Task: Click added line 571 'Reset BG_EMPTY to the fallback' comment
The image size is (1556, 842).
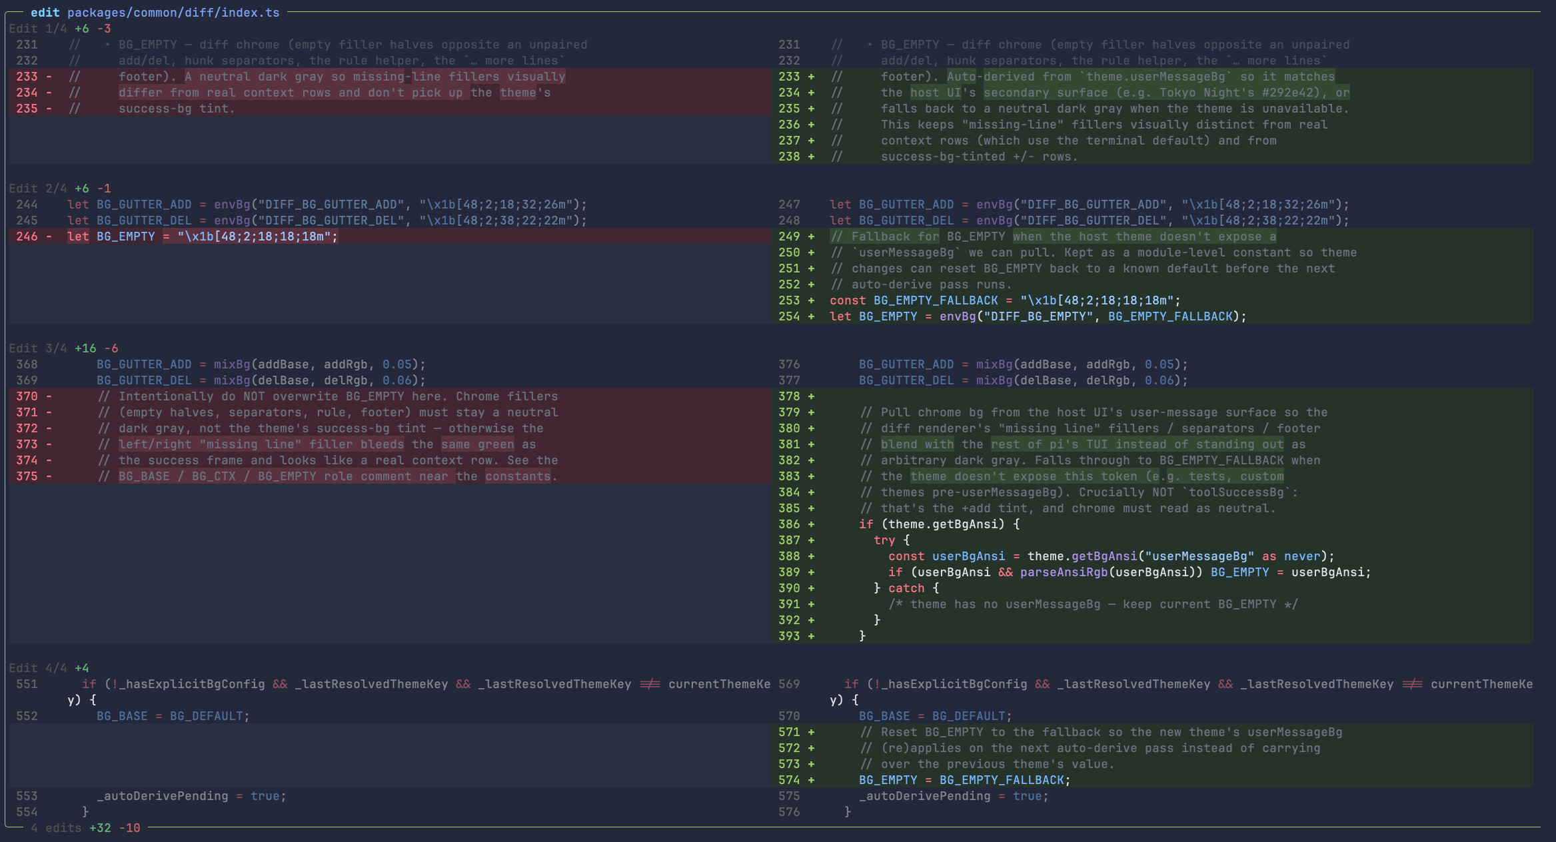Action: point(1101,732)
